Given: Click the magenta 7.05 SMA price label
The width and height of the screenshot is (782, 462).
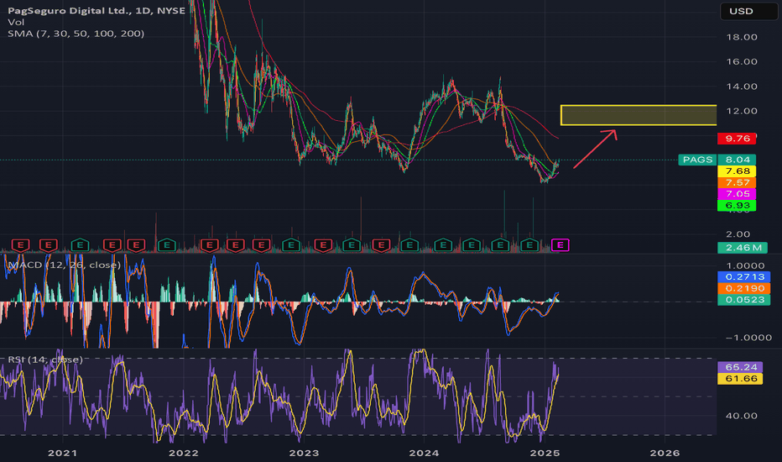Looking at the screenshot, I should point(737,194).
